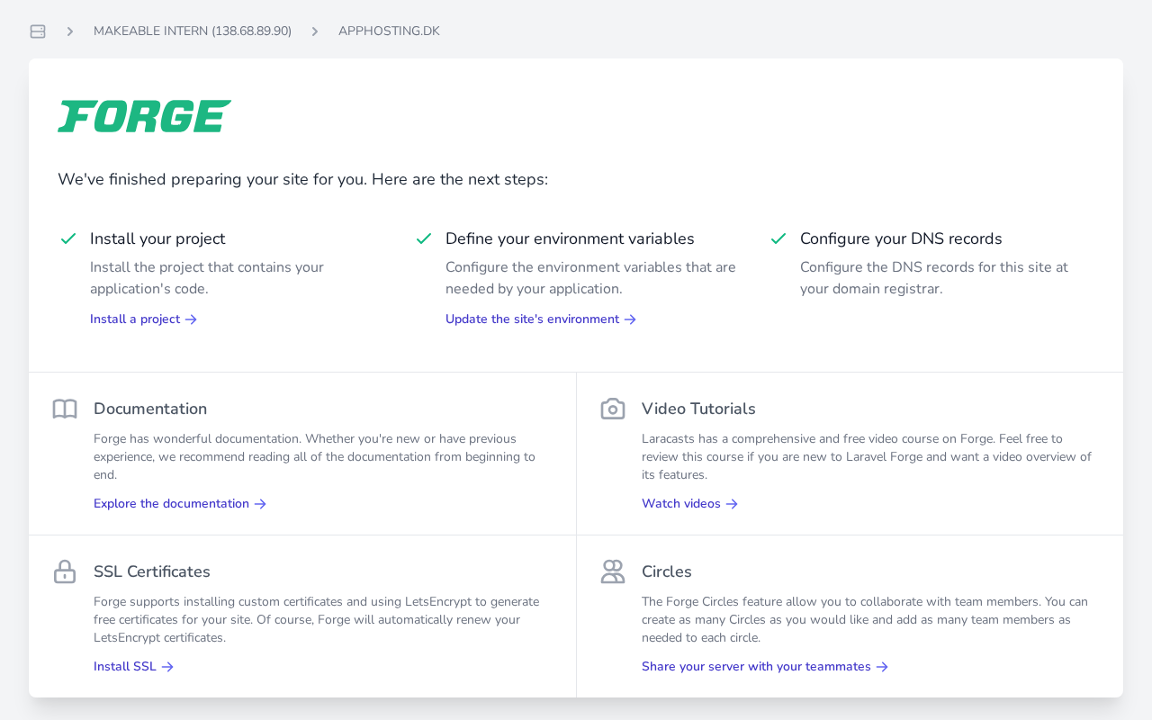Click the checkmark beside Define your environment variables
The image size is (1152, 720).
(x=424, y=238)
